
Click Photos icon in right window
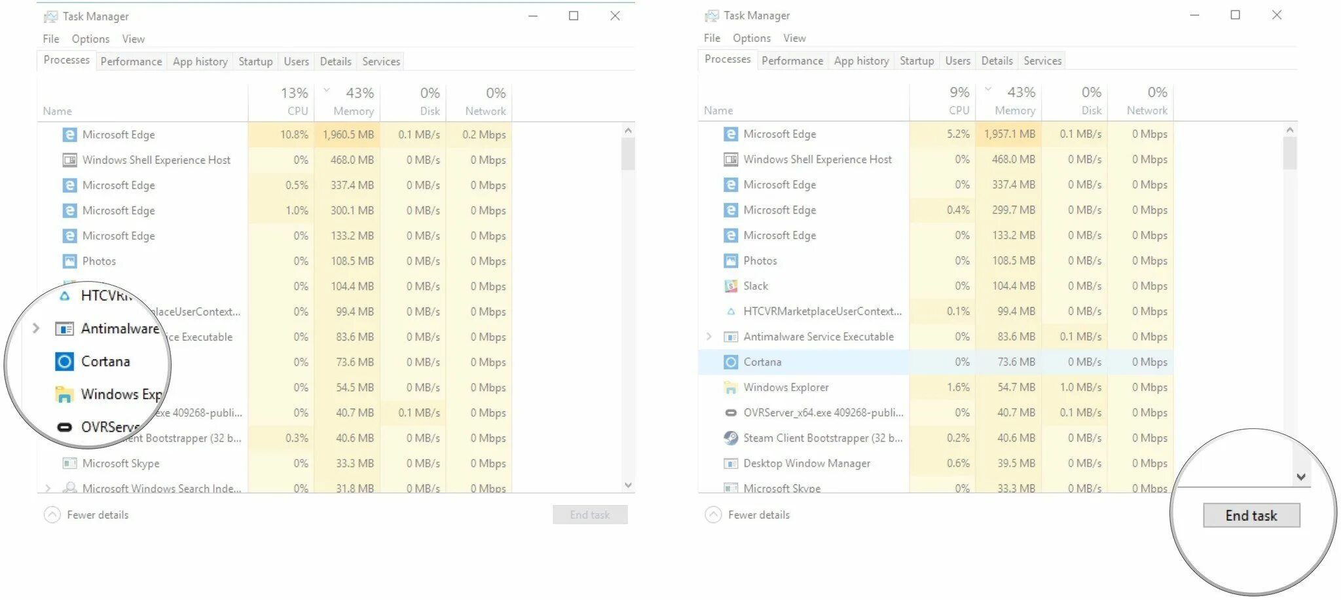pos(731,261)
